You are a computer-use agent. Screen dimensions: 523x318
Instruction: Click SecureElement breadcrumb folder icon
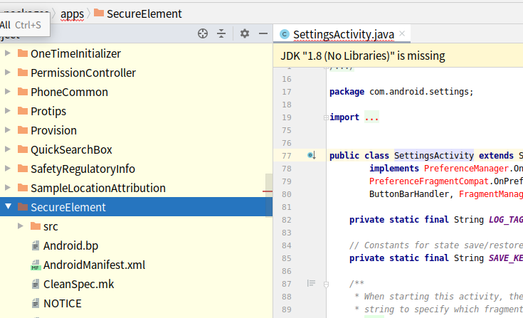99,13
